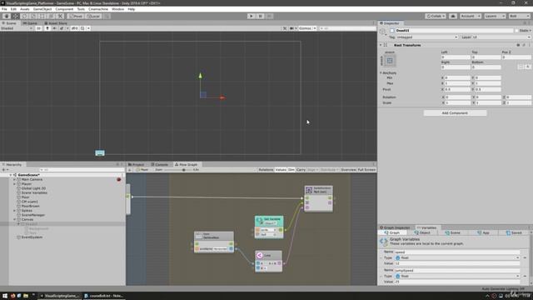Select the Hand tool in toolbar
Viewport: 533px width, 300px height.
point(7,16)
